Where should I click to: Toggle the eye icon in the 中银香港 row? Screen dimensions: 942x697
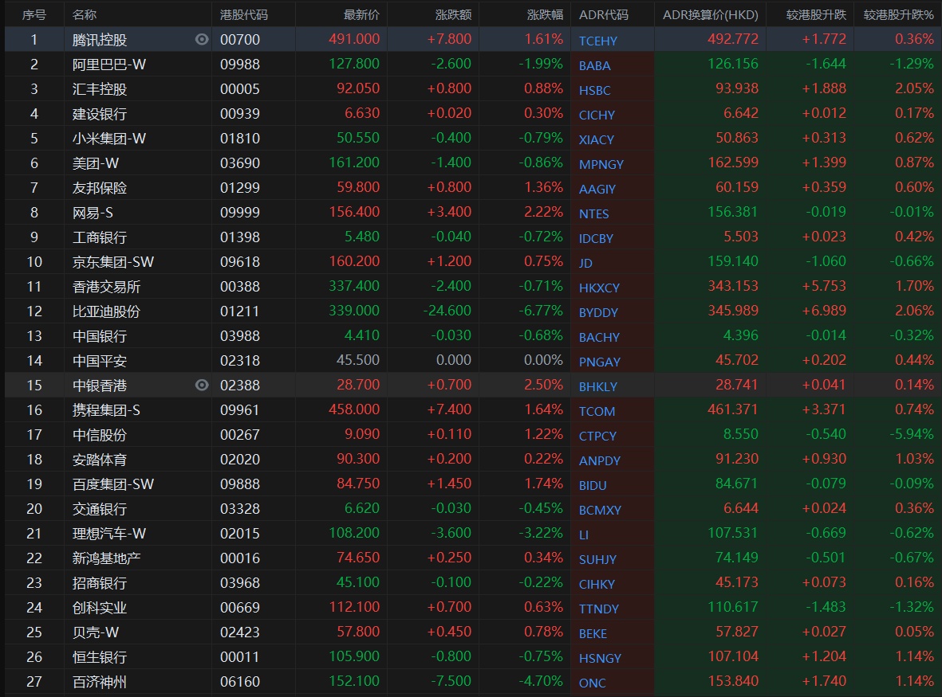tap(202, 385)
